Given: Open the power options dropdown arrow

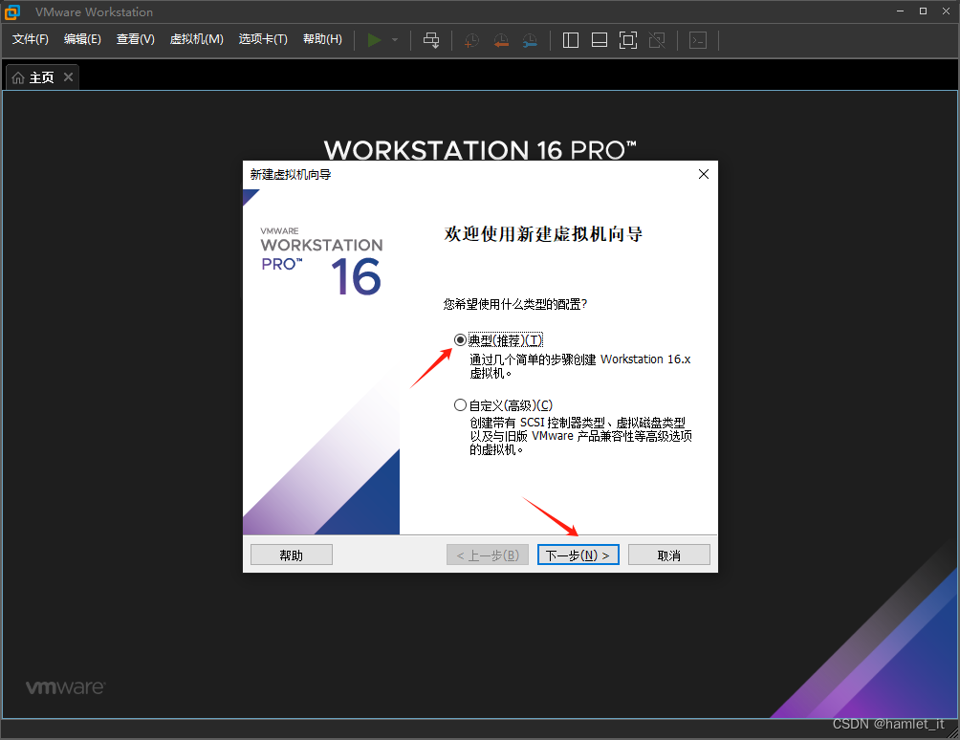Looking at the screenshot, I should [395, 40].
